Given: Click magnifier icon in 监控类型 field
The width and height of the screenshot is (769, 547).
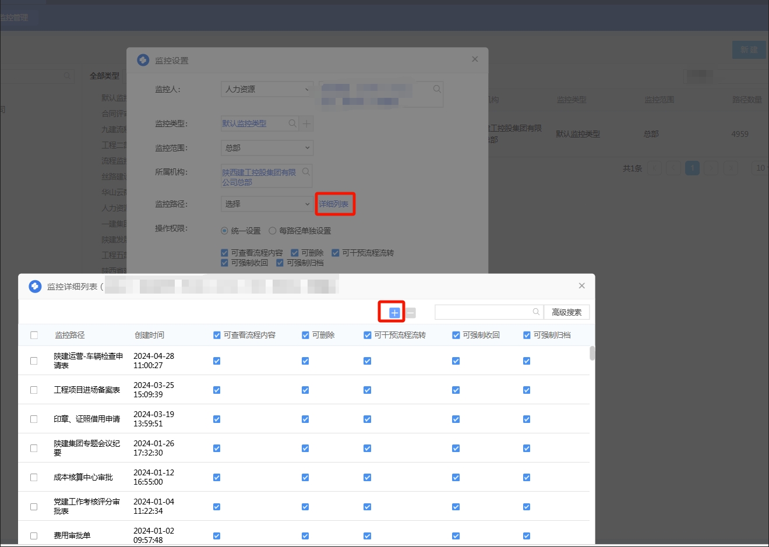Looking at the screenshot, I should [x=292, y=123].
